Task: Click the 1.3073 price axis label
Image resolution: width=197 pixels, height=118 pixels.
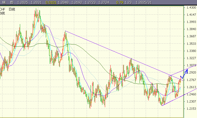Action: point(191,65)
